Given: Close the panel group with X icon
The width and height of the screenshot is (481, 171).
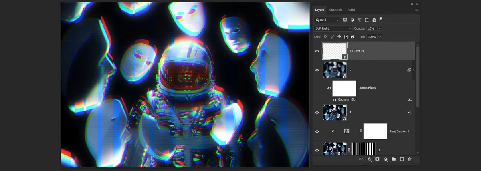Looking at the screenshot, I should click(x=417, y=4).
